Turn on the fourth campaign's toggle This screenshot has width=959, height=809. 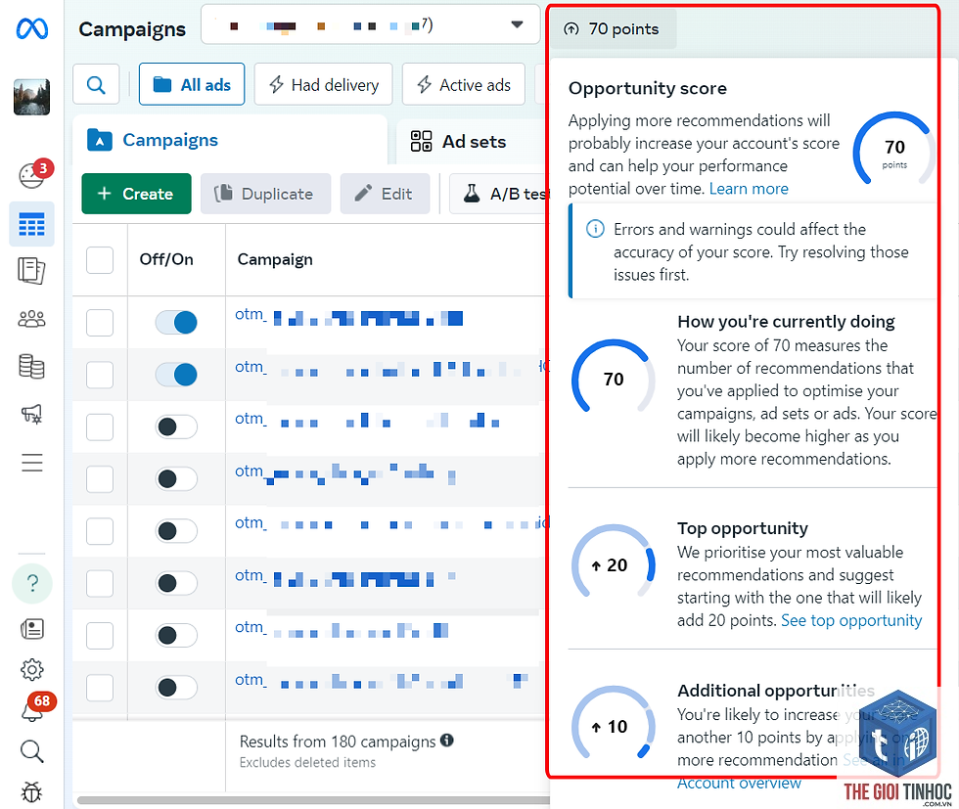(x=176, y=478)
